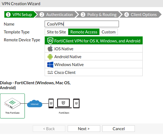Screen dimensions: 163x137
Task: Choose Cisco Client device type
Action: pos(94,72)
